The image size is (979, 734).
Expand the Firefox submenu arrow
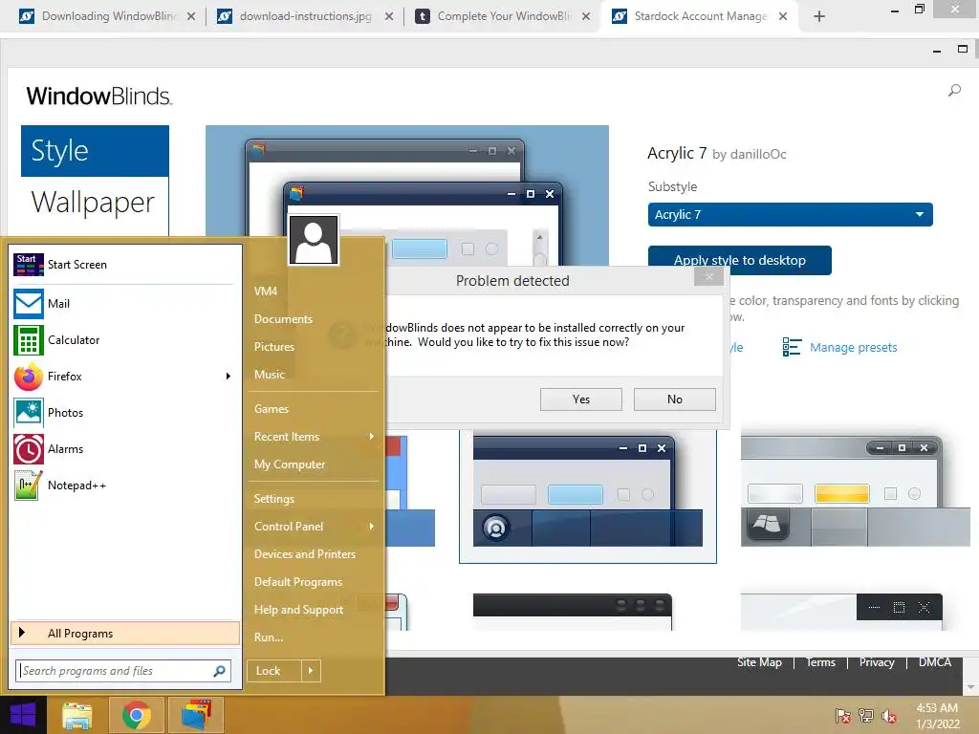(x=228, y=377)
